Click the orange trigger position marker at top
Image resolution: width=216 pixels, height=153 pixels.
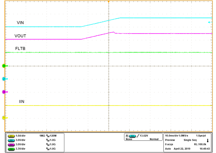pos(109,2)
